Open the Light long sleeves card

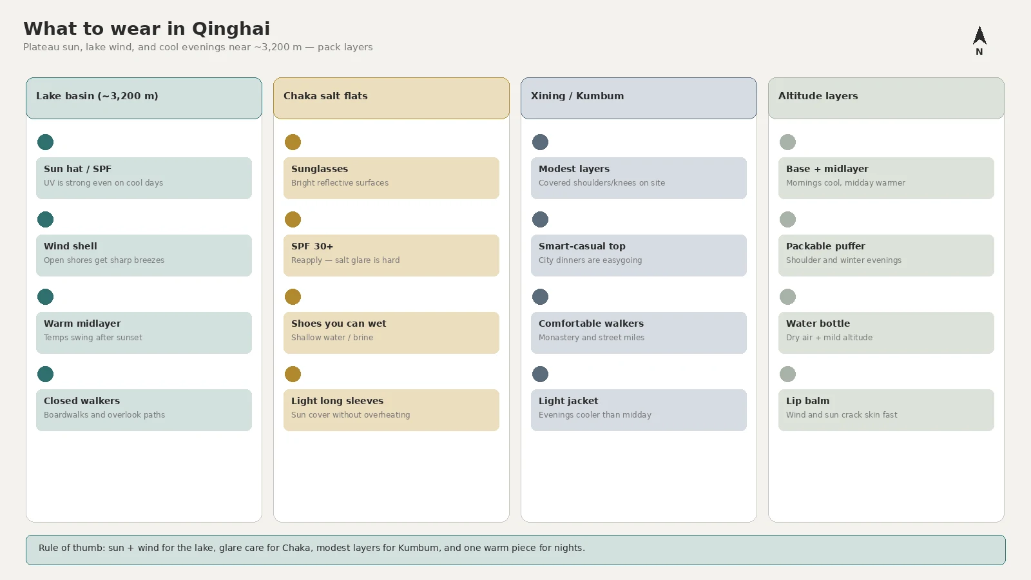[391, 410]
